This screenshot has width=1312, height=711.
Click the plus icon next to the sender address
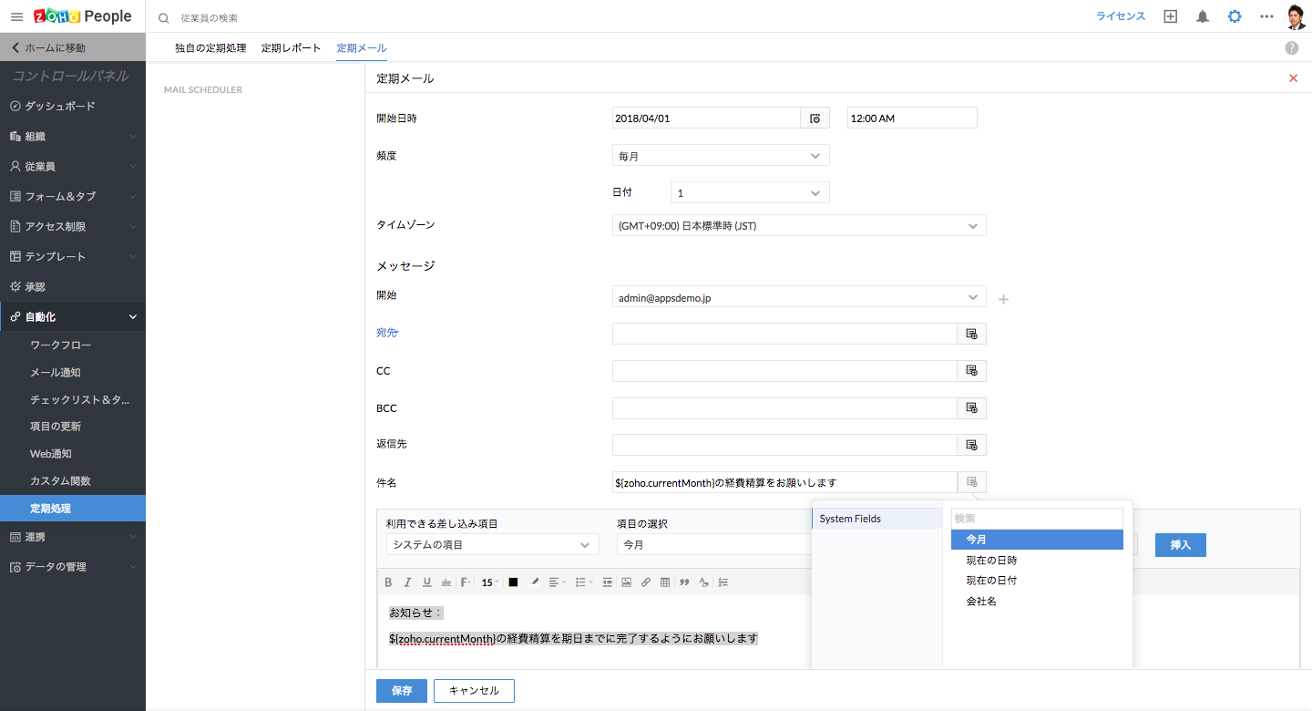tap(1004, 299)
